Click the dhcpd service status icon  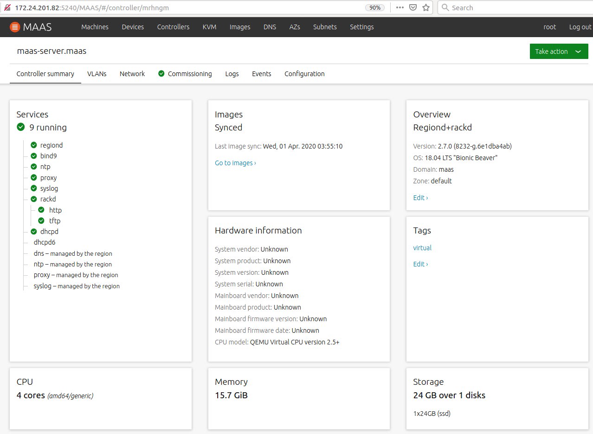coord(34,232)
